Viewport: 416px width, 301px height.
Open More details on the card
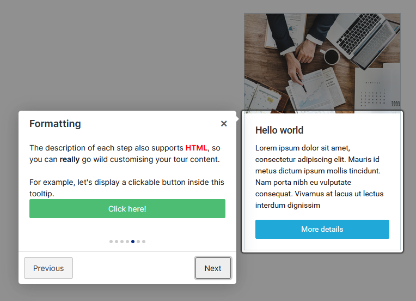tap(322, 229)
